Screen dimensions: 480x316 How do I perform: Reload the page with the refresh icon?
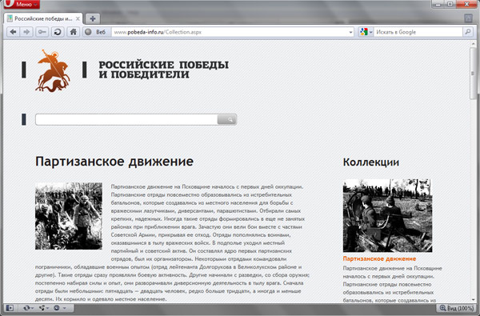pyautogui.click(x=58, y=32)
